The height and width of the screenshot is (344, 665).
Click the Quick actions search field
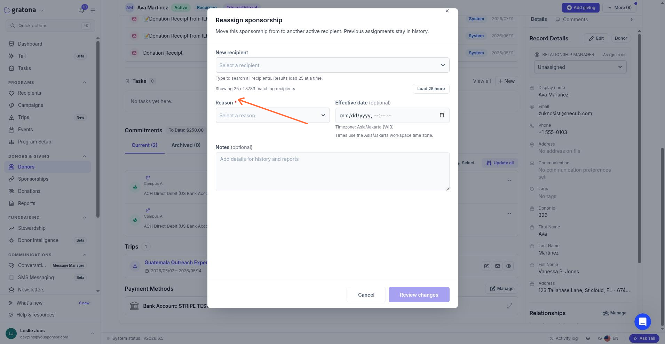50,25
